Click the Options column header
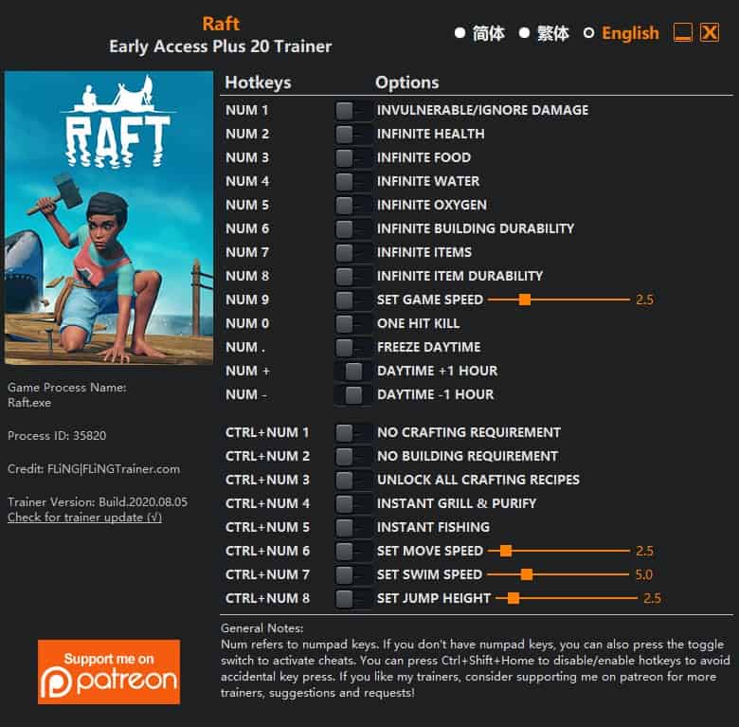The image size is (739, 727). (x=407, y=82)
